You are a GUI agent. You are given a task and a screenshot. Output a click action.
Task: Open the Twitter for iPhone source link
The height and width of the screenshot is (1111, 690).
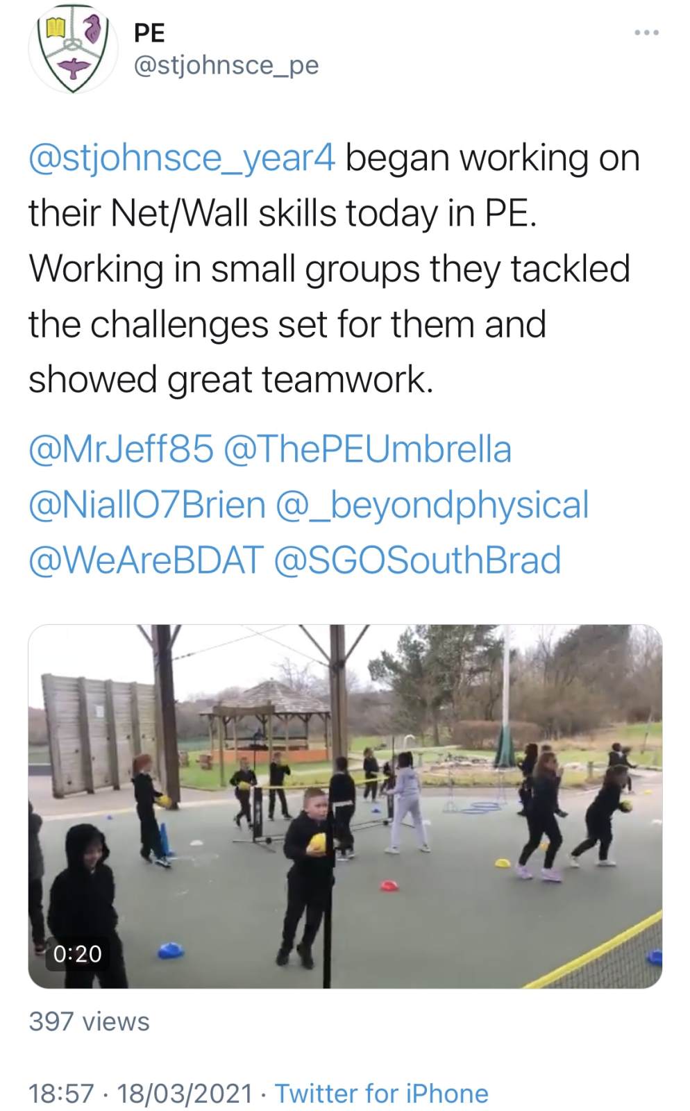click(x=382, y=1094)
